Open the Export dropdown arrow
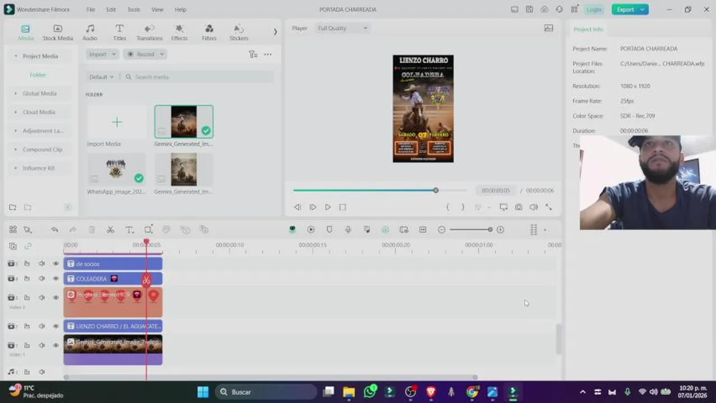716x403 pixels. pyautogui.click(x=642, y=10)
